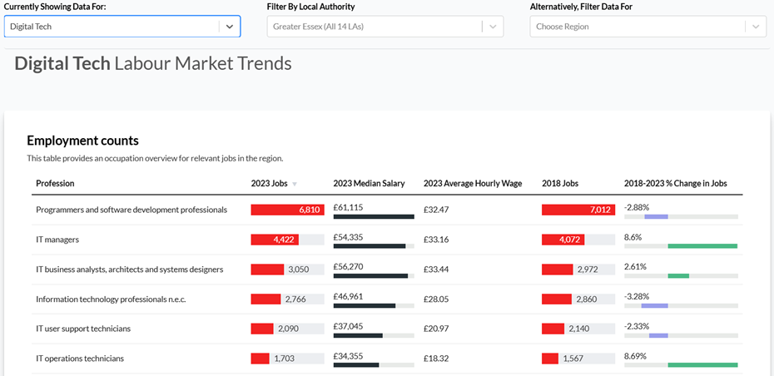774x376 pixels.
Task: Open the Digital Tech sector dropdown
Action: click(x=112, y=27)
